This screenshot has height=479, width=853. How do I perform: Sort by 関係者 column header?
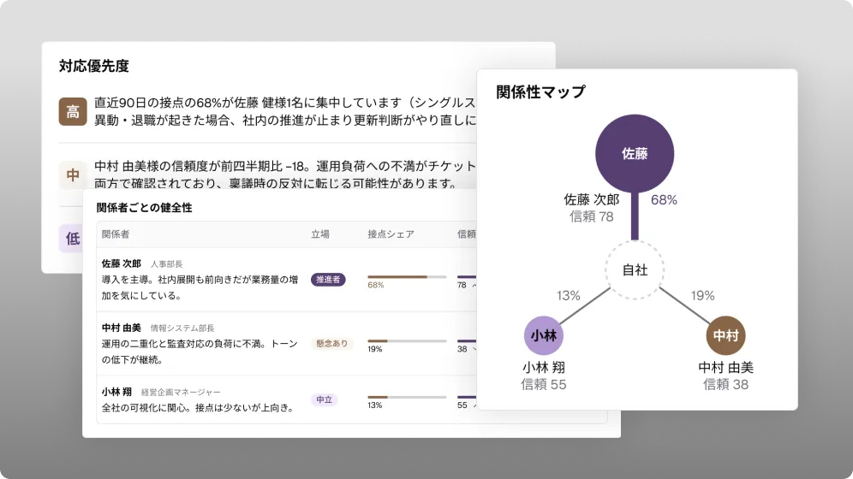116,234
